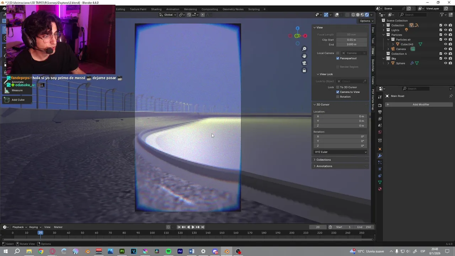The height and width of the screenshot is (256, 455).
Task: Switch to solid viewport shading
Action: (358, 15)
